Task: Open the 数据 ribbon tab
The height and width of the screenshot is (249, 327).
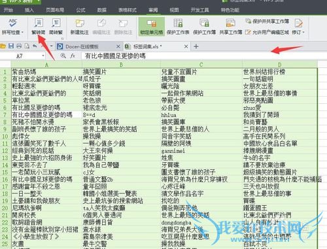Action: pos(101,10)
